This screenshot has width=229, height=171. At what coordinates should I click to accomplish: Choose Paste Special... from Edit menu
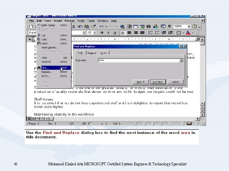pos(54,47)
